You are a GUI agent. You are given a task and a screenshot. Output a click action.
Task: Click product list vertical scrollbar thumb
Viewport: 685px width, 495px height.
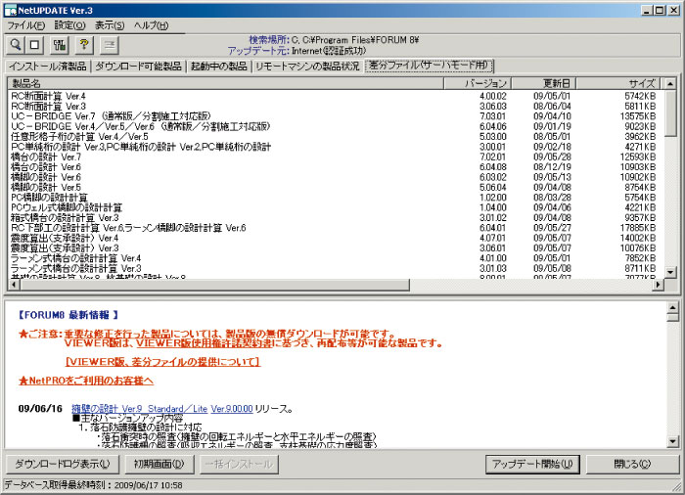(x=670, y=113)
